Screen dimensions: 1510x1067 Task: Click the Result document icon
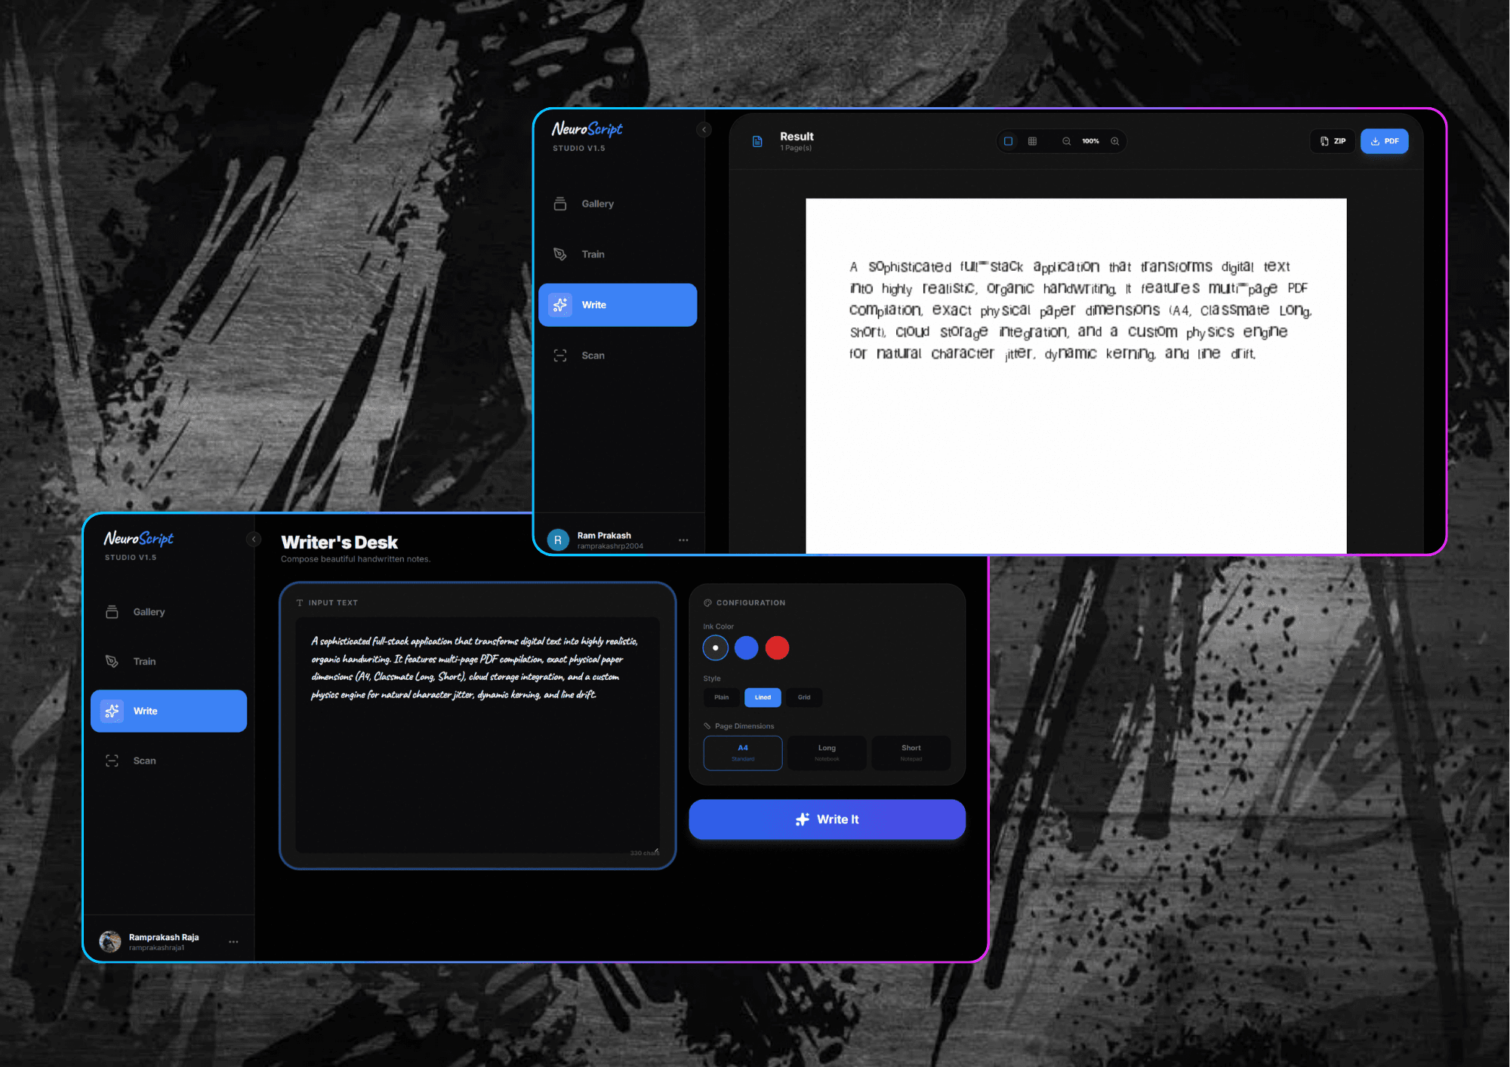(757, 141)
